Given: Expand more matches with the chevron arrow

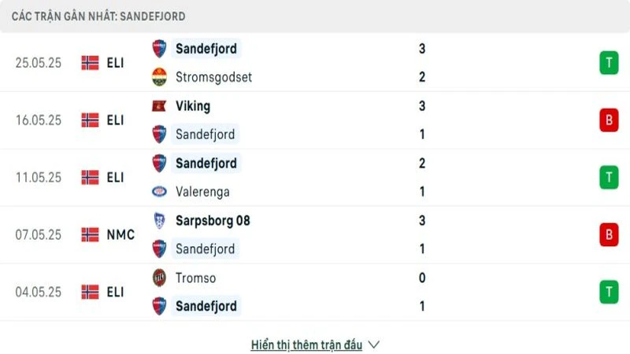Looking at the screenshot, I should [x=374, y=345].
